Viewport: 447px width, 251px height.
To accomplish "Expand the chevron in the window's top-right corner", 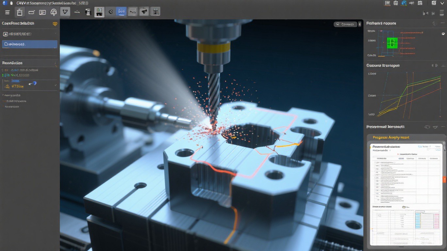I will click(x=442, y=3).
